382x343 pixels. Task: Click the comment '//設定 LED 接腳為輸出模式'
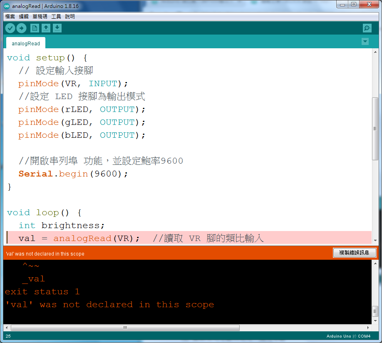[82, 97]
